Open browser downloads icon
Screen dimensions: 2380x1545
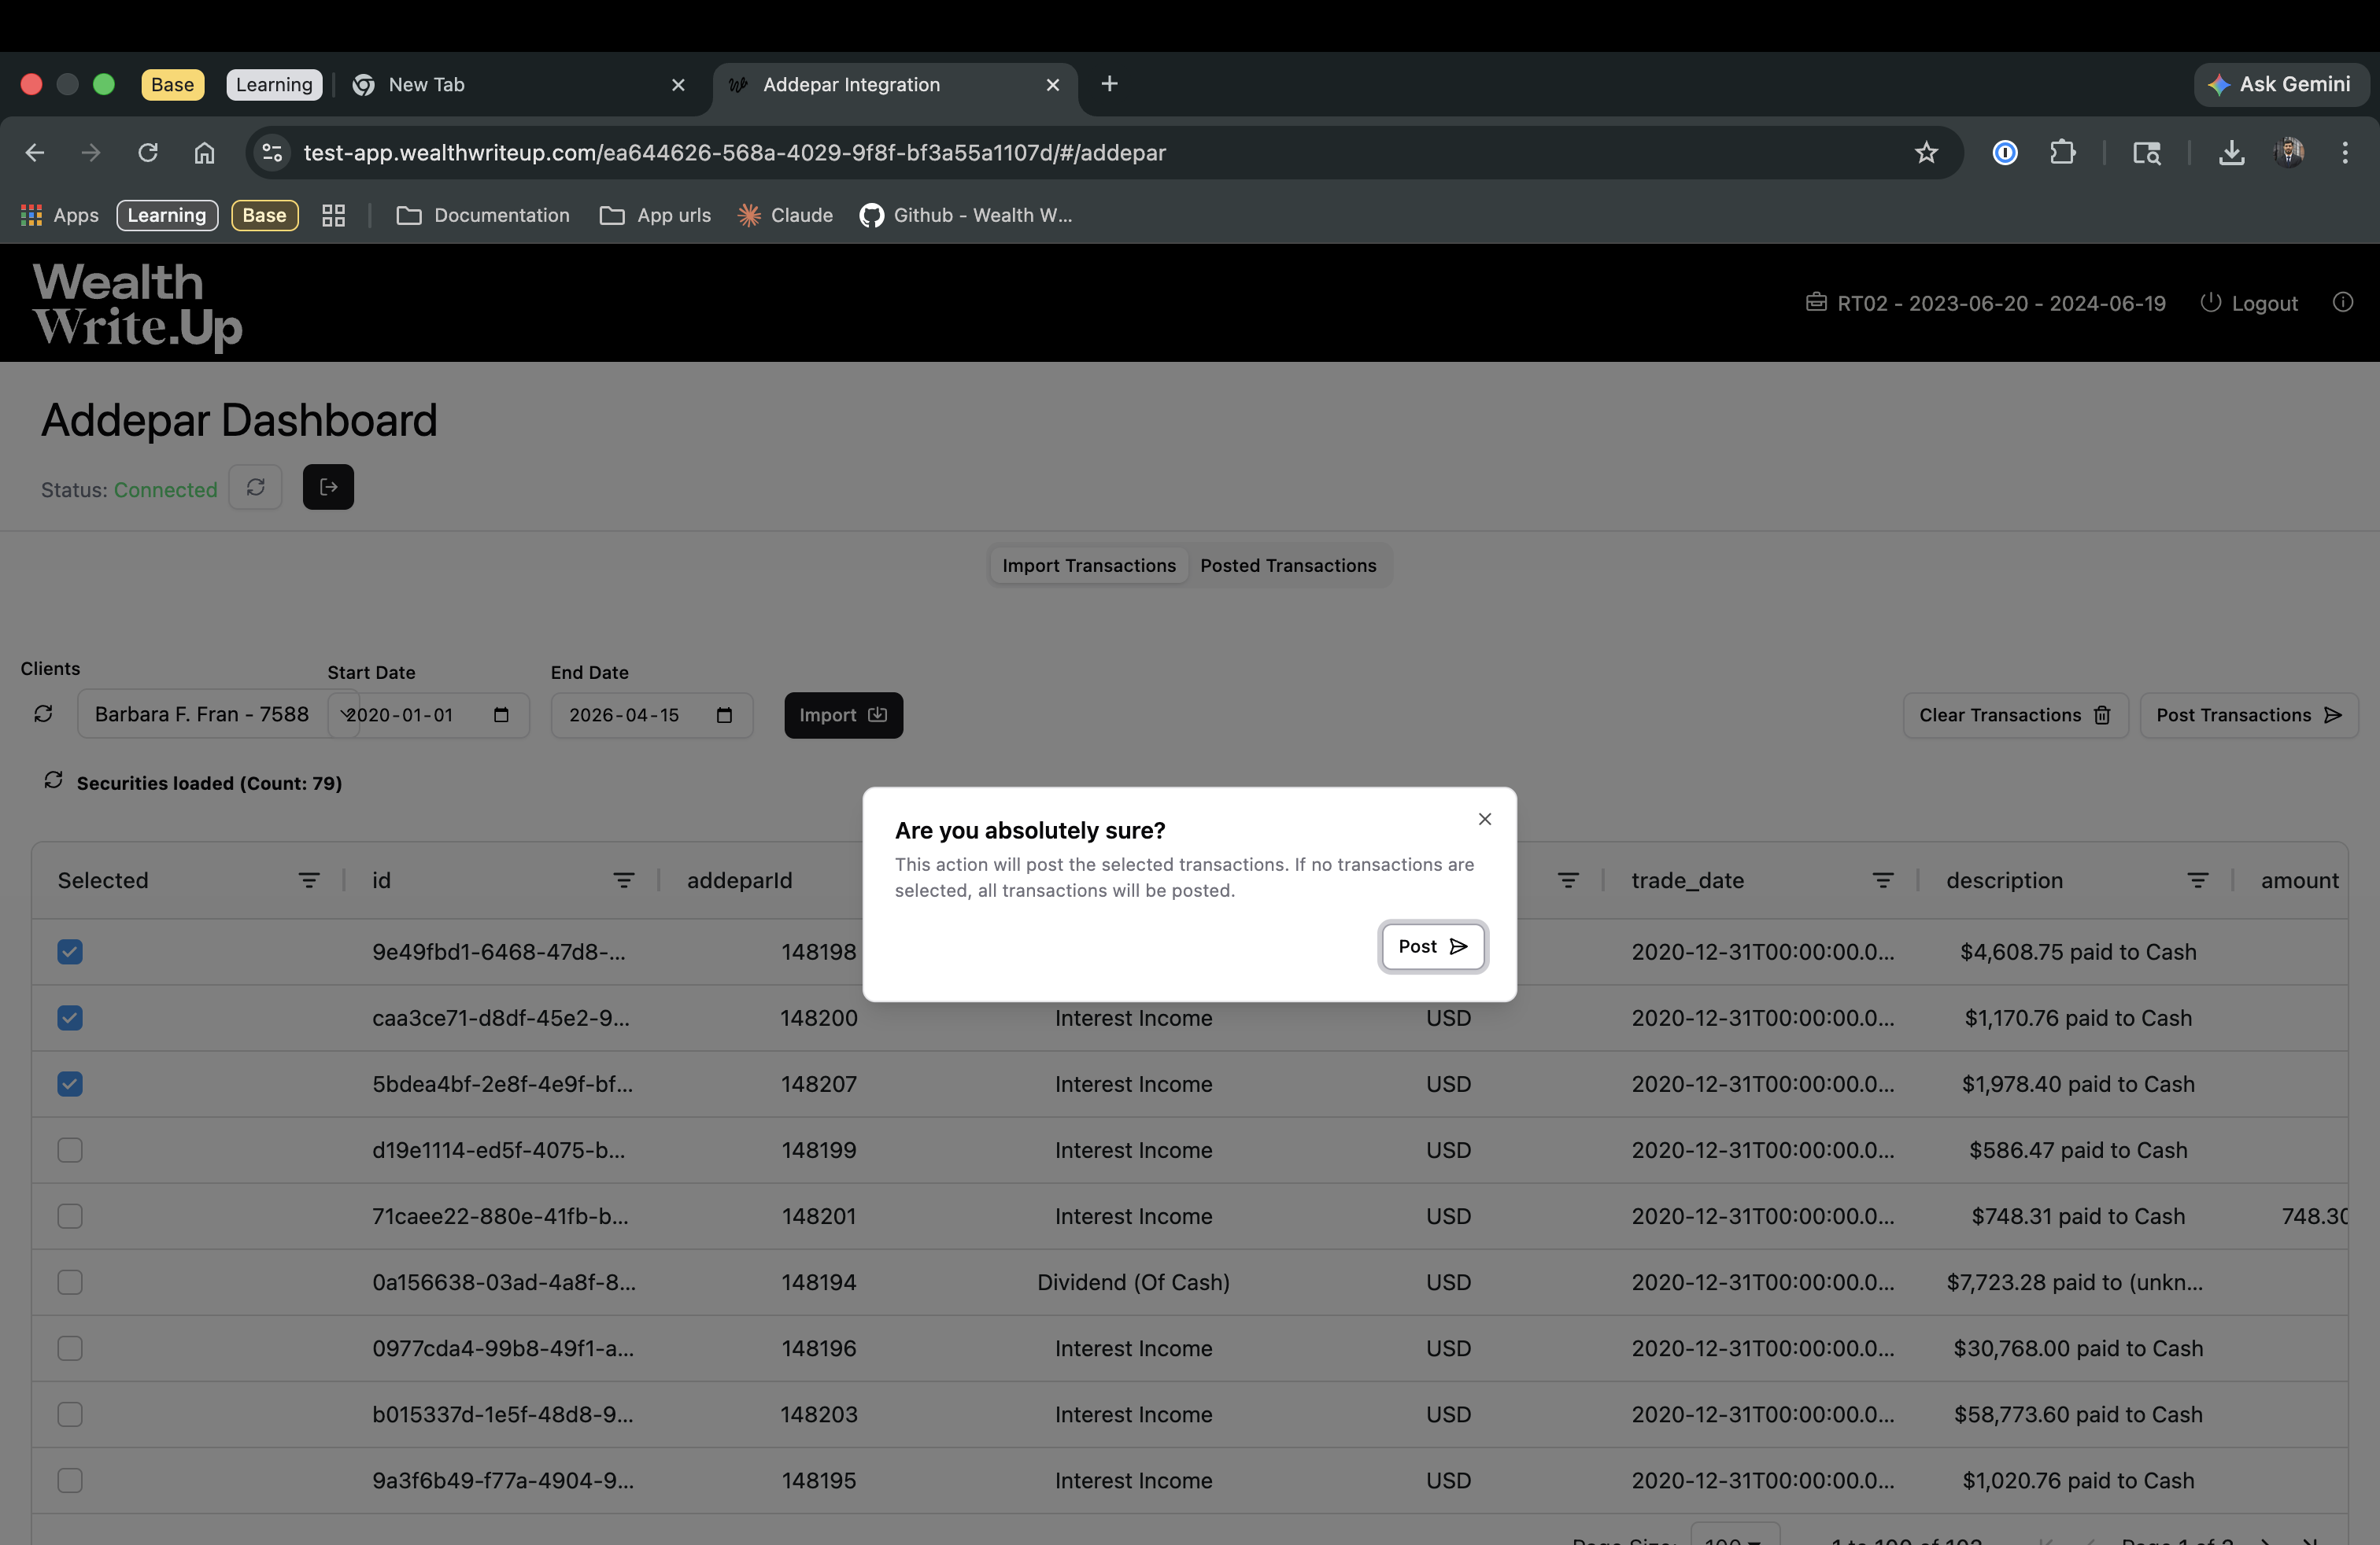[x=2231, y=152]
